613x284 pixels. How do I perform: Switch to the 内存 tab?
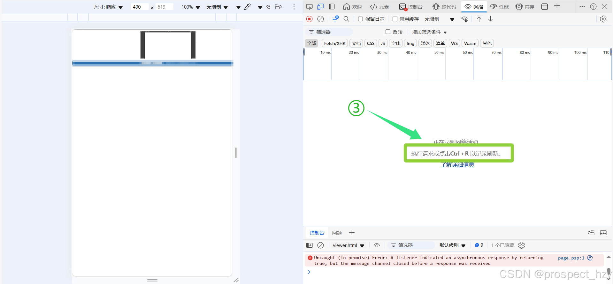525,7
